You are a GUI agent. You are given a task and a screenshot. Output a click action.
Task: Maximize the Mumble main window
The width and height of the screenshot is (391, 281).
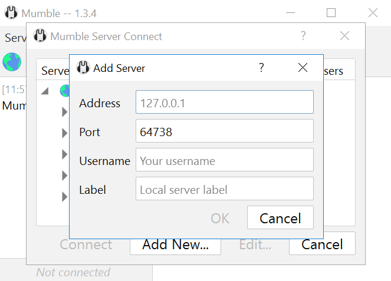(x=331, y=13)
